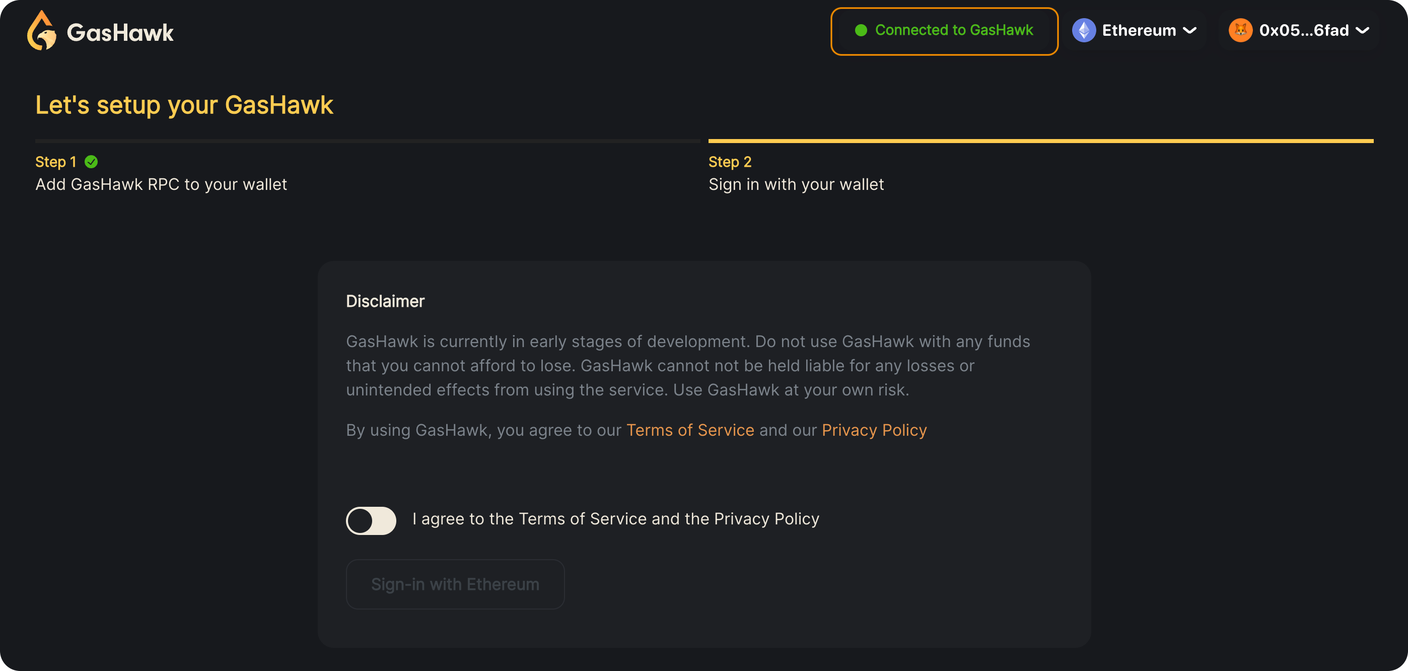Click the GasHawk flame logo icon
The image size is (1408, 671).
(x=41, y=31)
